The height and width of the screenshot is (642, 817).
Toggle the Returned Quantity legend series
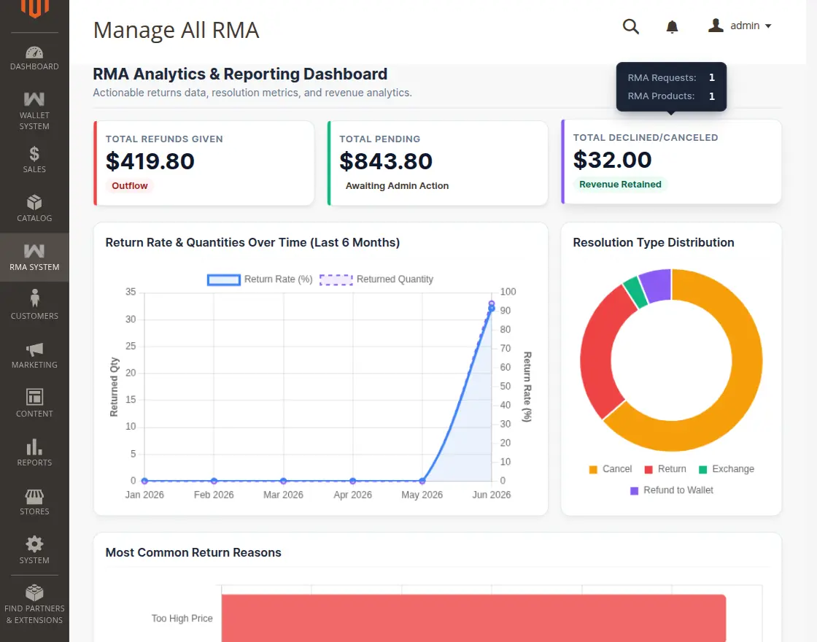tap(376, 279)
